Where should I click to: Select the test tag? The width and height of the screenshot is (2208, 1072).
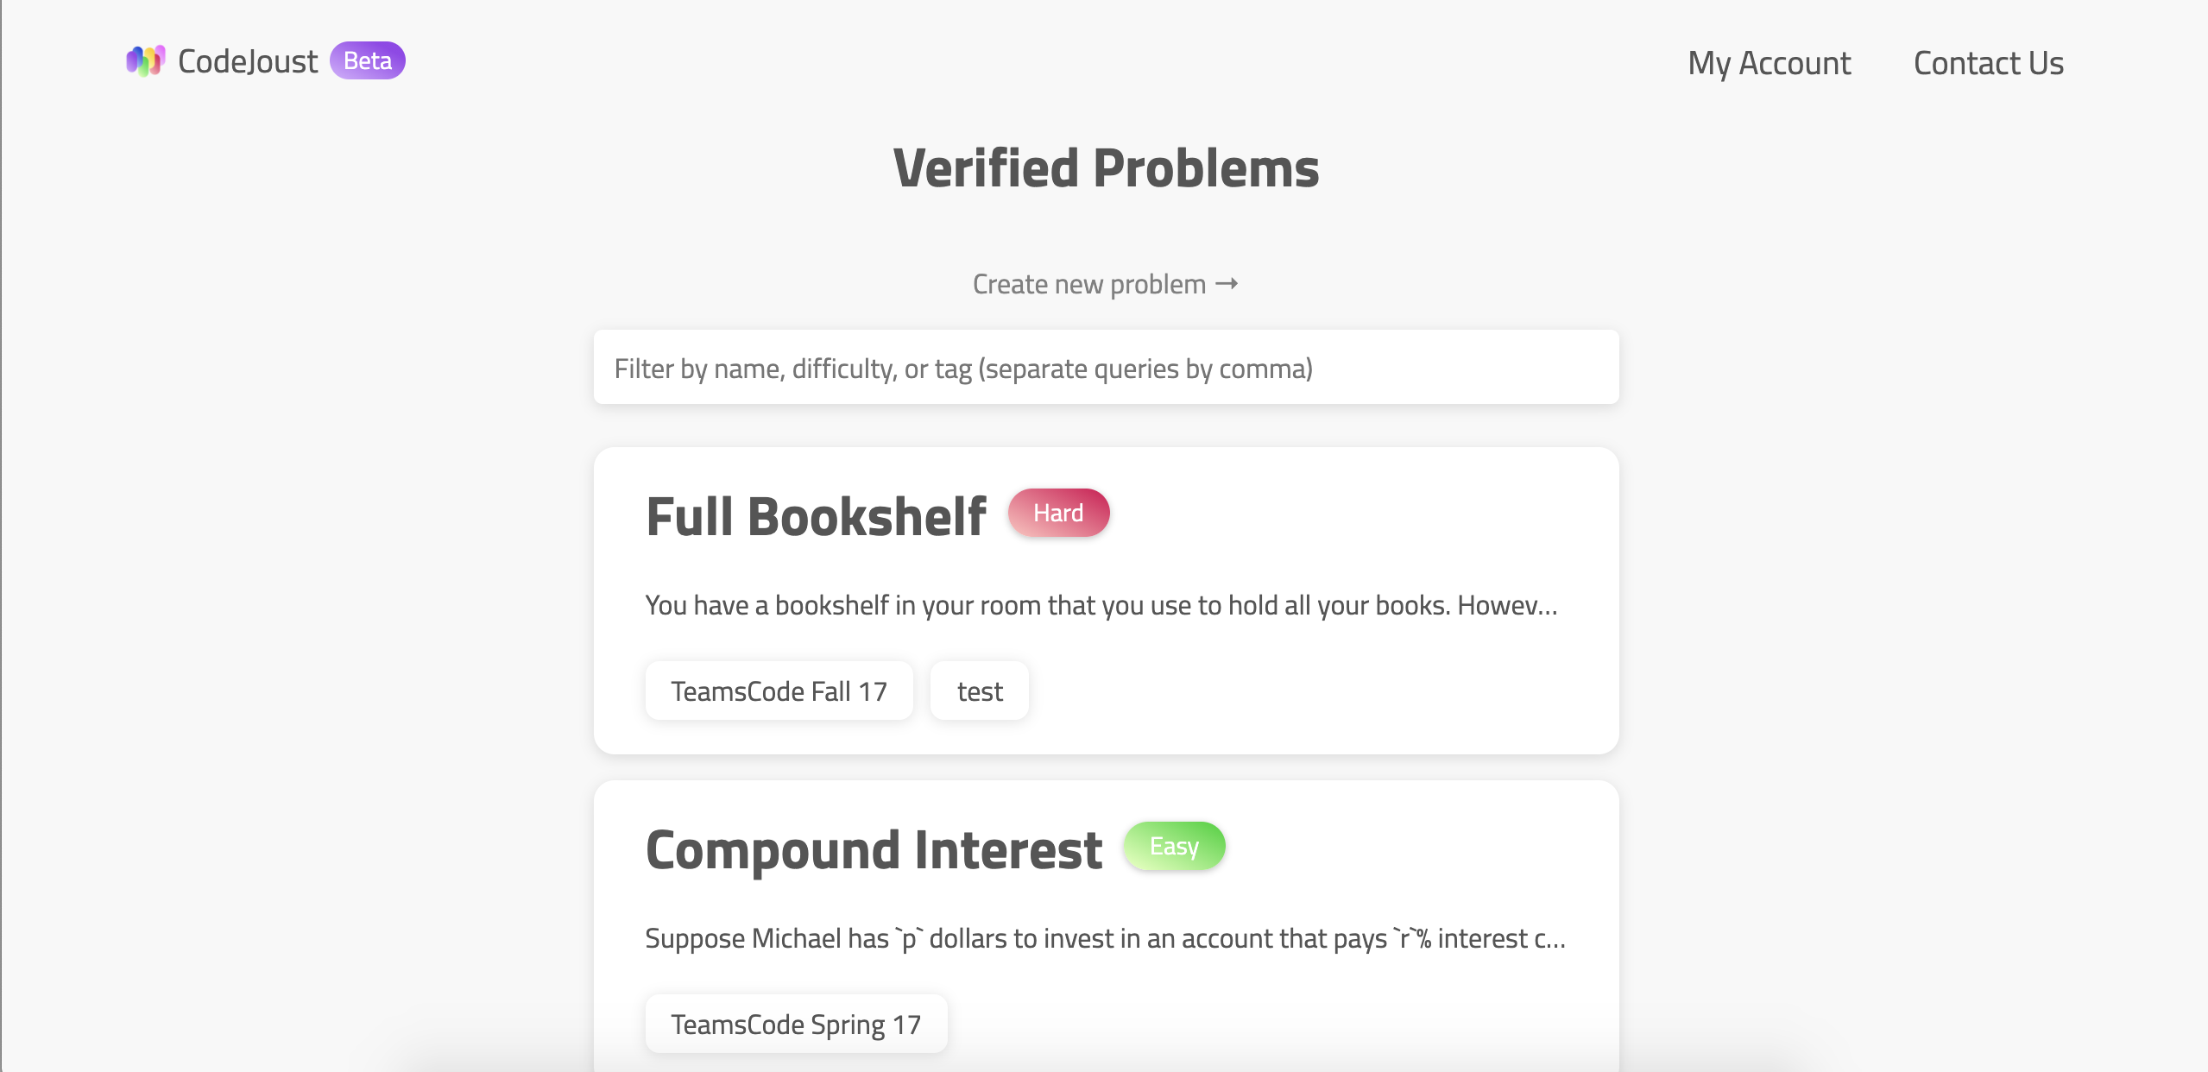[x=979, y=690]
